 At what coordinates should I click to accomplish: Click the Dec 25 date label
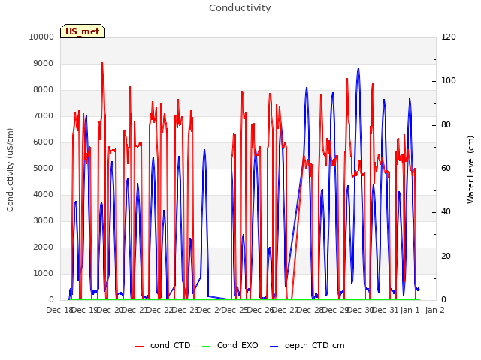[234, 310]
